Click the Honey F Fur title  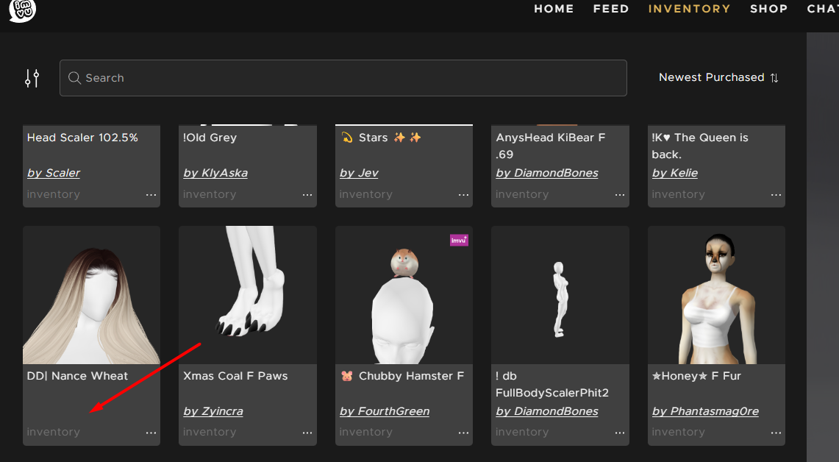coord(696,376)
